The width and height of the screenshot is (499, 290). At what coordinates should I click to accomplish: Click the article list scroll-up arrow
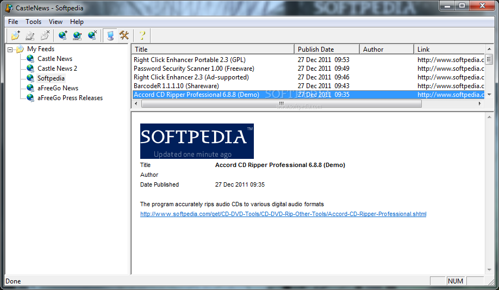489,49
